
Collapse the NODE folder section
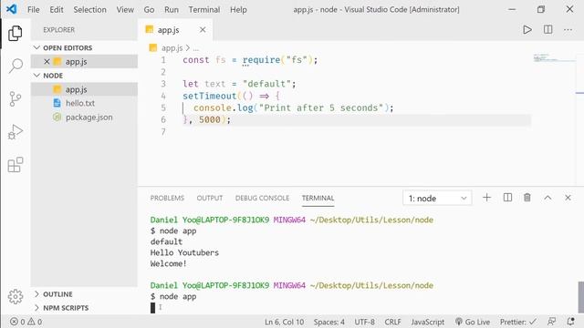click(x=53, y=76)
